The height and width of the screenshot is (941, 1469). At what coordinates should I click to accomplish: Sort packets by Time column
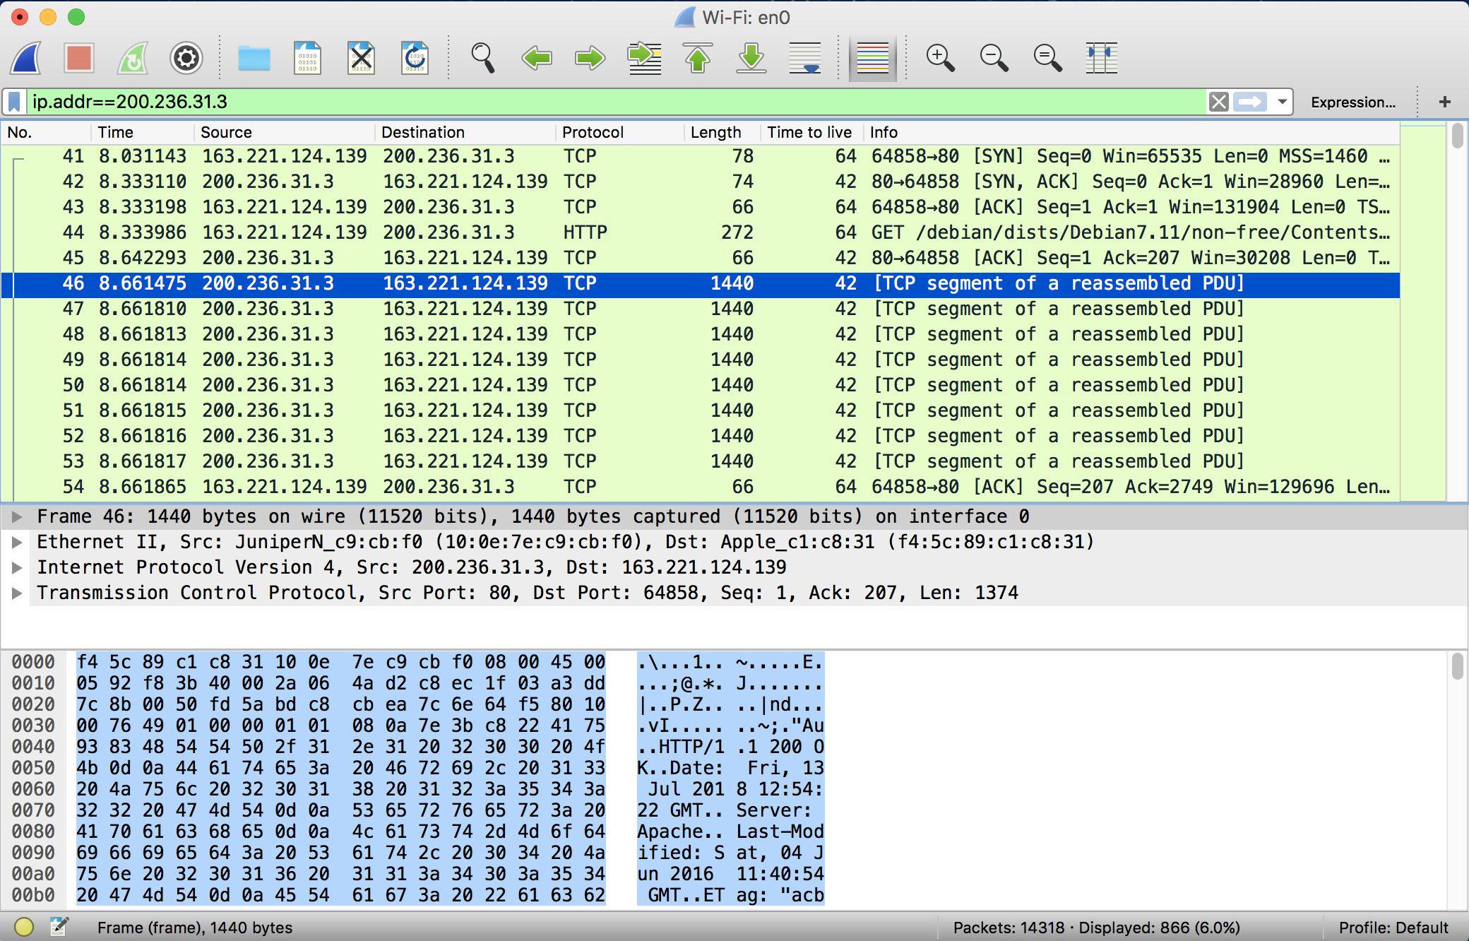142,132
